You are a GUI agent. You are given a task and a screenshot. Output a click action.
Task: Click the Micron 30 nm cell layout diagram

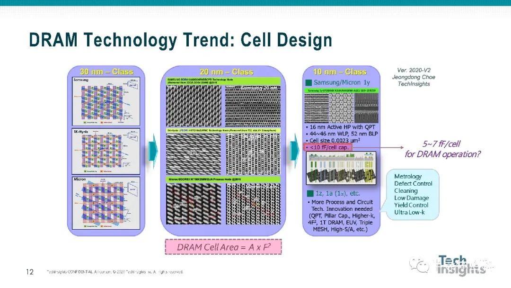pos(106,203)
